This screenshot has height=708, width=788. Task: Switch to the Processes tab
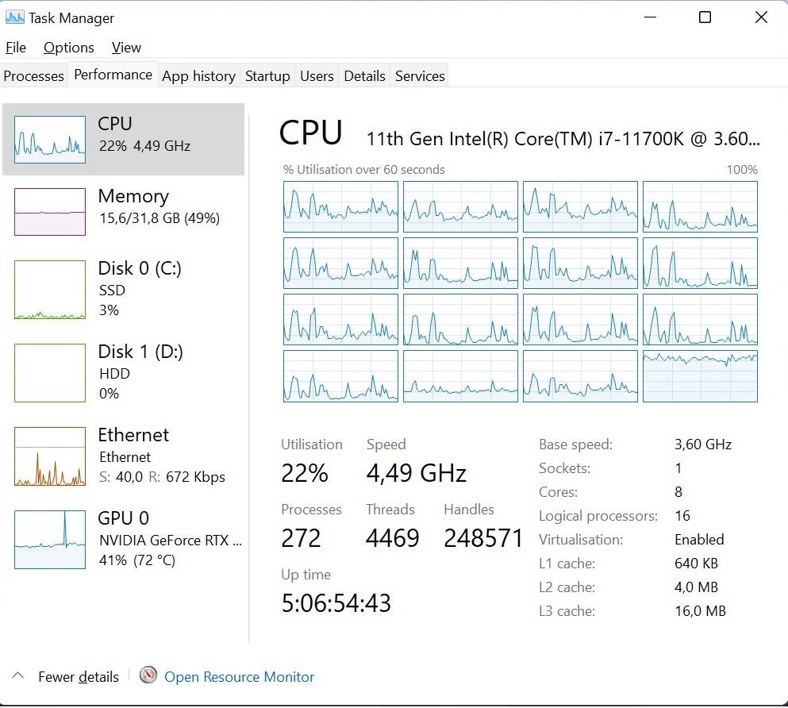click(33, 76)
